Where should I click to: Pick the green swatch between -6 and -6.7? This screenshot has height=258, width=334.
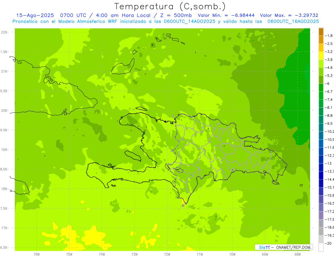point(321,87)
